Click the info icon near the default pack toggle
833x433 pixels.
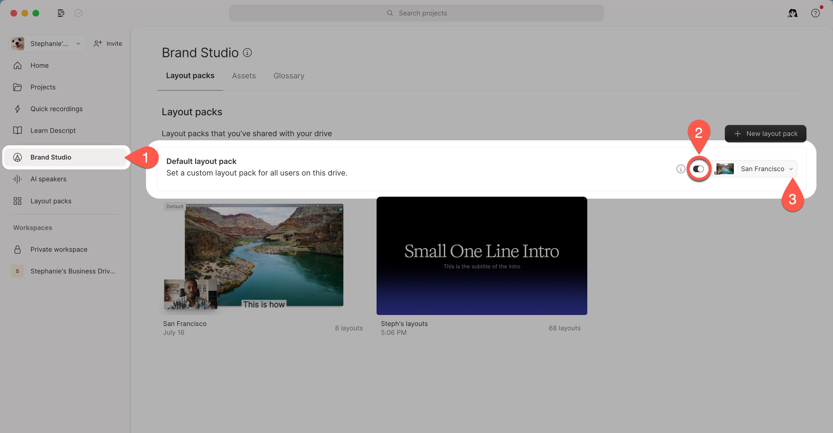[681, 169]
